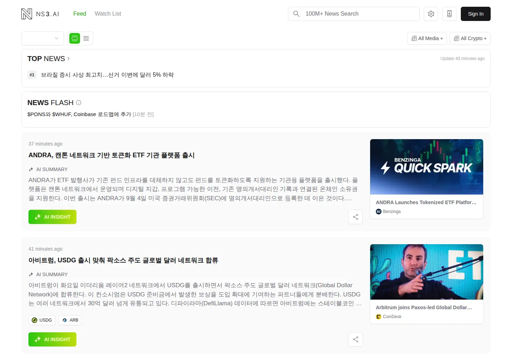
Task: Click the CoinDesk source icon
Action: click(379, 317)
